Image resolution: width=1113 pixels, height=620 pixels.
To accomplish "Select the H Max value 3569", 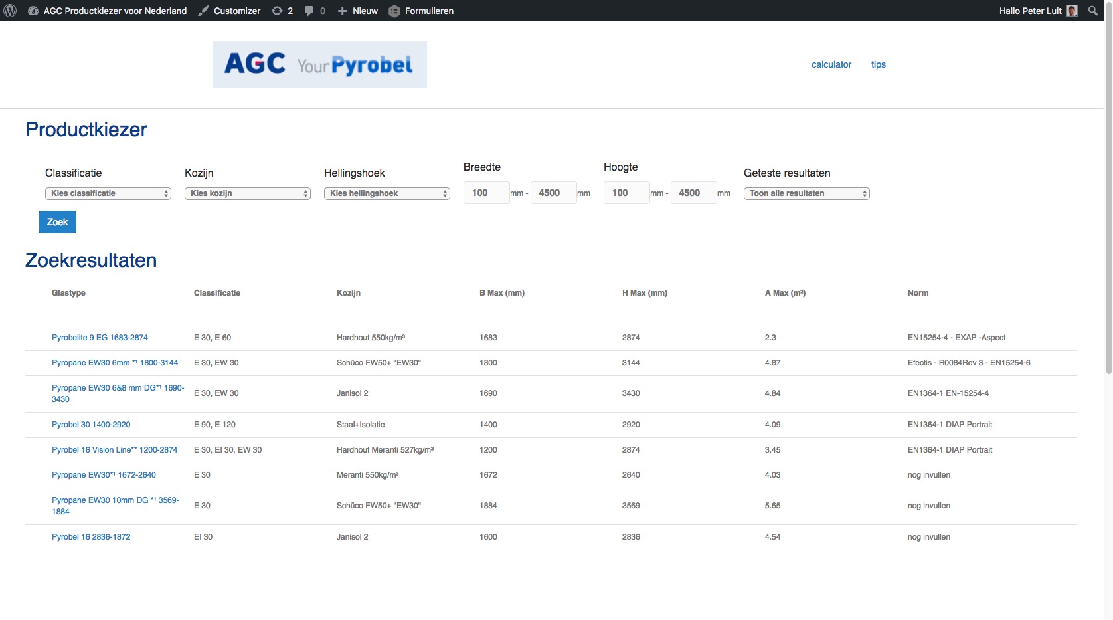I will click(x=631, y=506).
